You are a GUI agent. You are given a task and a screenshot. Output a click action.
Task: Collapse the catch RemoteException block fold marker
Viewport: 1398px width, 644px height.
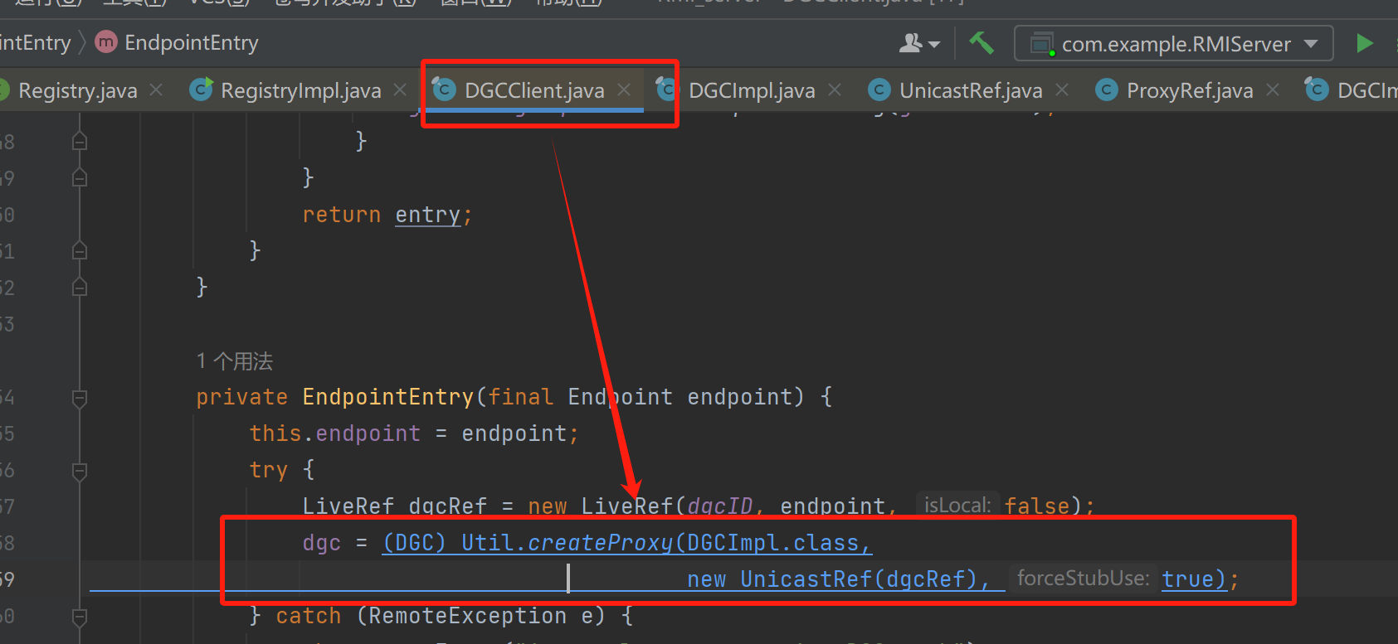pos(80,617)
